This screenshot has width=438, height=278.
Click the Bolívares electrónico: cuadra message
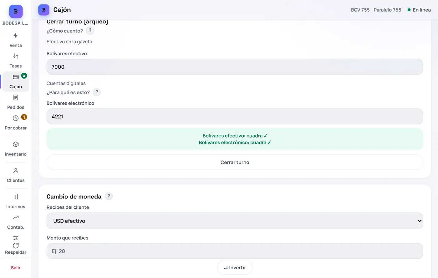[235, 143]
